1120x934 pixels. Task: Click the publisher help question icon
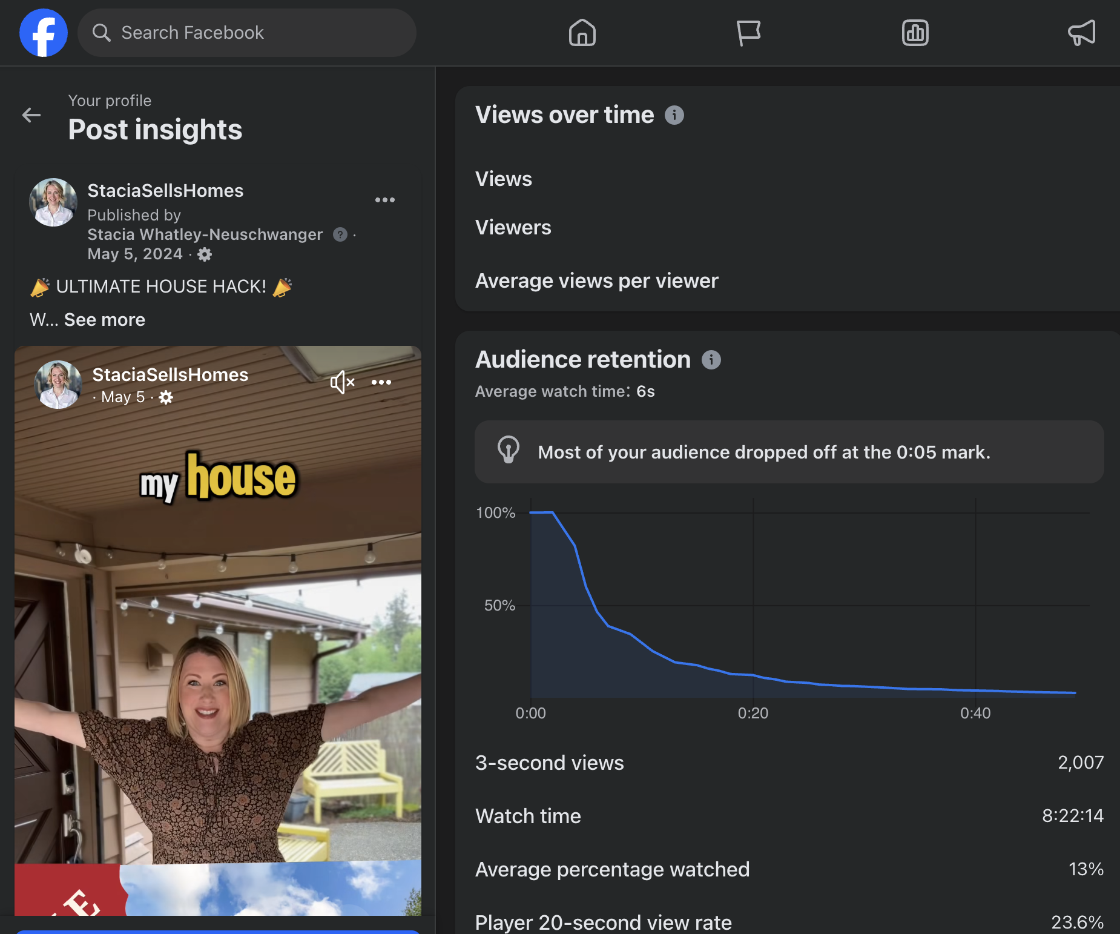[340, 234]
